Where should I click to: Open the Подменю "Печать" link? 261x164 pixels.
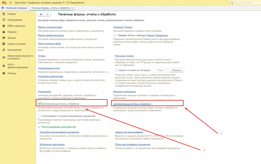(x=123, y=27)
